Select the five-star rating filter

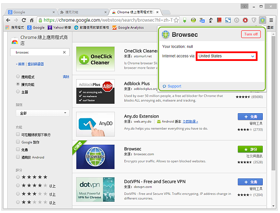[x=18, y=177]
